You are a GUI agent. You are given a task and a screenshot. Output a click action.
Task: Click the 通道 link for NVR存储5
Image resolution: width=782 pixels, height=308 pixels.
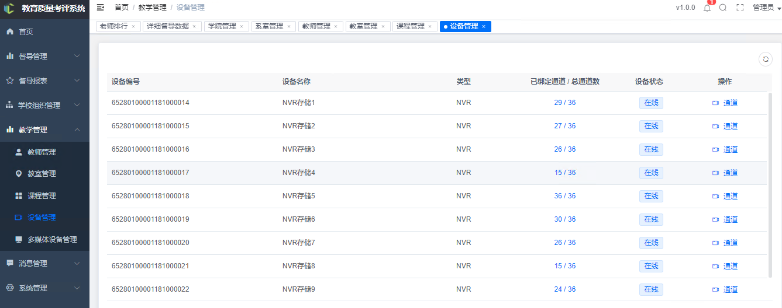[x=730, y=196]
